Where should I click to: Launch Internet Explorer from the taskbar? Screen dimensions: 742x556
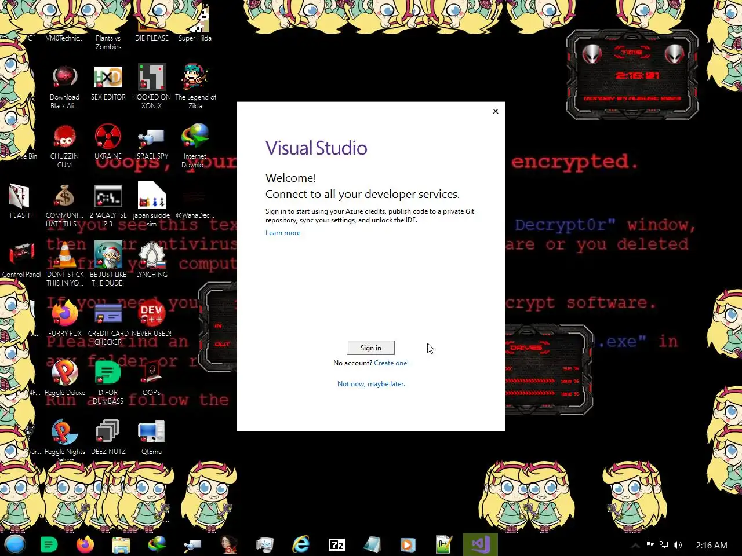tap(301, 544)
